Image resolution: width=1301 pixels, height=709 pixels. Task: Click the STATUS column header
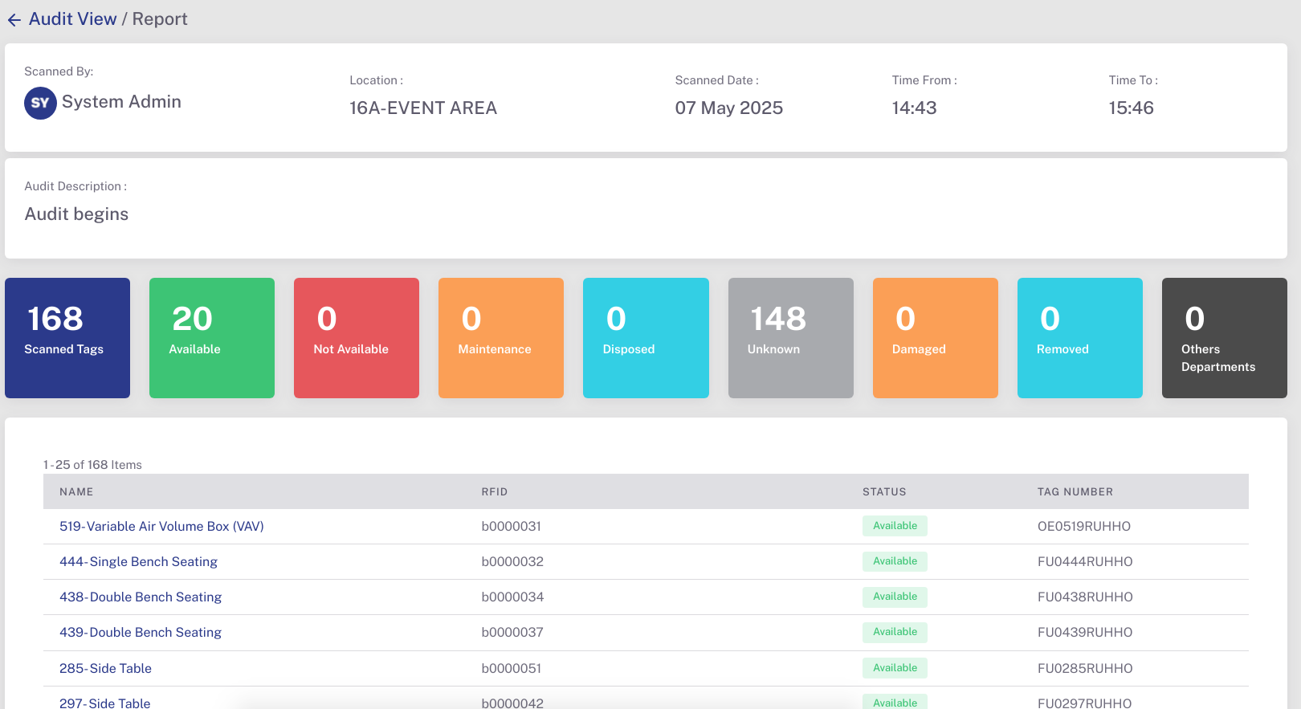(x=884, y=492)
